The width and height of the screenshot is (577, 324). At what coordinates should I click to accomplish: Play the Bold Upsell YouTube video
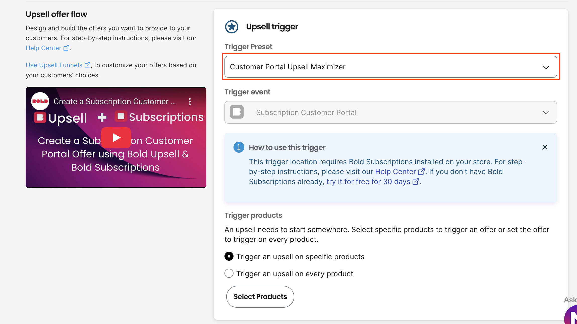pyautogui.click(x=116, y=138)
